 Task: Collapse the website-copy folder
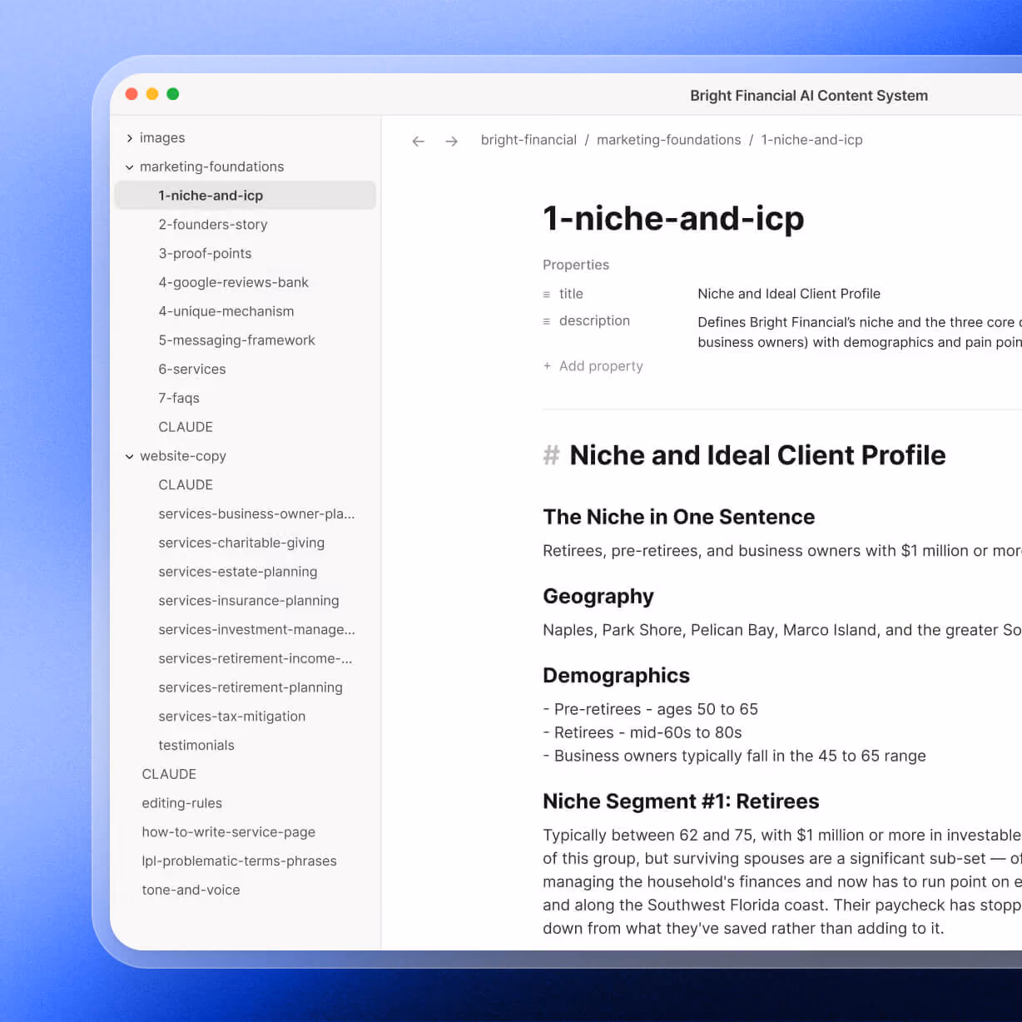point(130,457)
